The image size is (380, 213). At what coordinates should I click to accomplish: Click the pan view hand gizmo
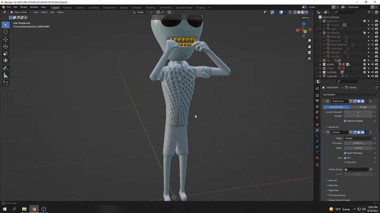(x=309, y=47)
